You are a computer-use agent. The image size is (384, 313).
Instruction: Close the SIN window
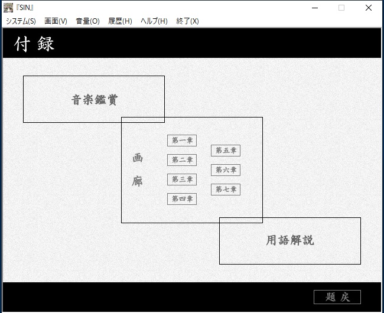pos(368,8)
